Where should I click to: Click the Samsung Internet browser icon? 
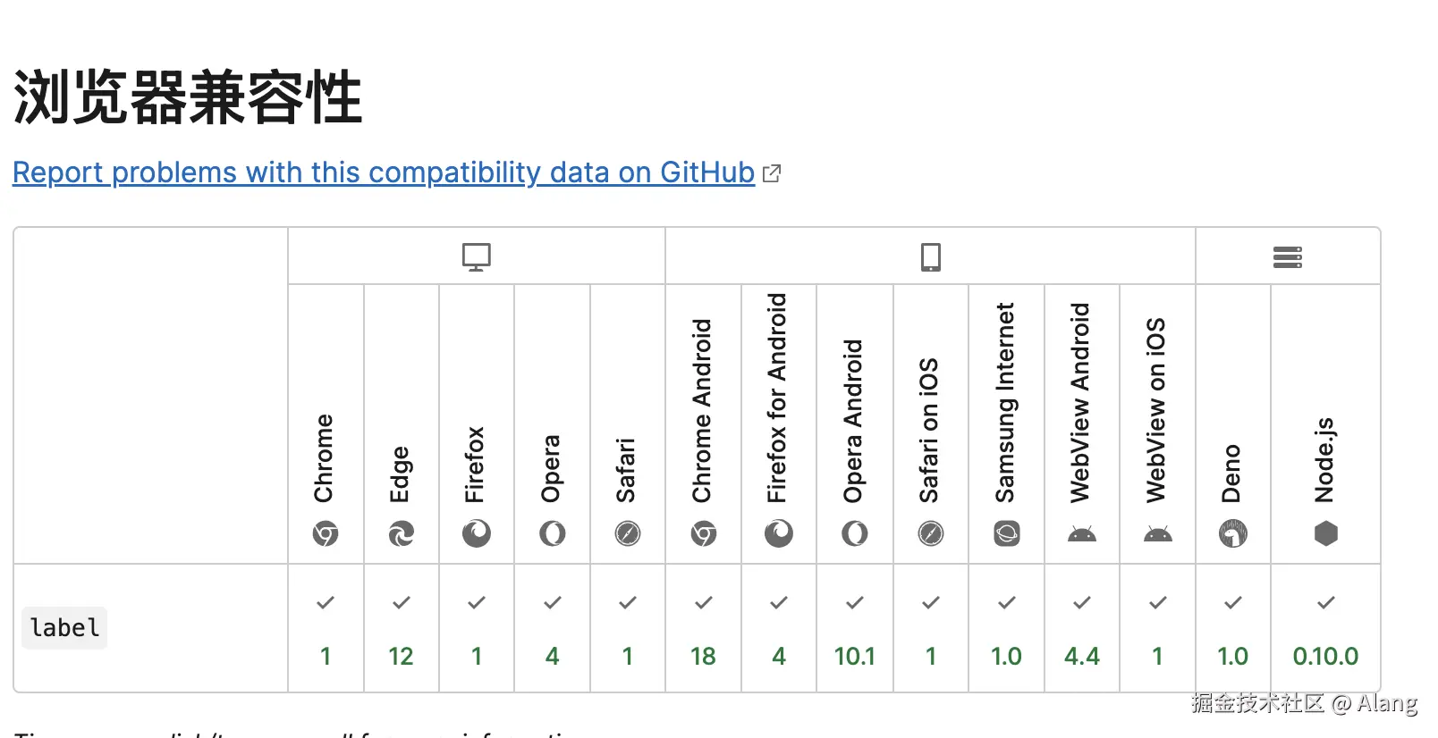pyautogui.click(x=1007, y=534)
